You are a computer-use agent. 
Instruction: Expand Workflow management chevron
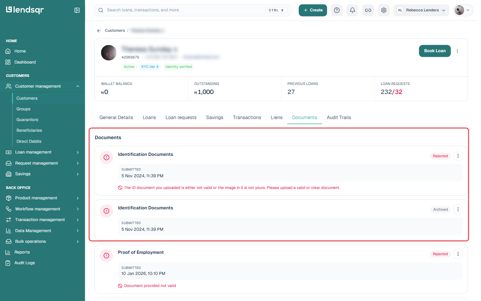click(x=78, y=209)
